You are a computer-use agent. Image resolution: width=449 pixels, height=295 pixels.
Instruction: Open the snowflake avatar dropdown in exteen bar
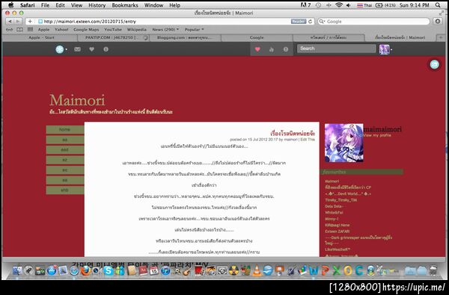coord(61,49)
